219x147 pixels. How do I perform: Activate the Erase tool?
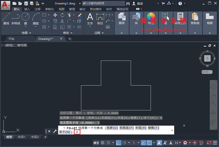pyautogui.click(x=79, y=15)
